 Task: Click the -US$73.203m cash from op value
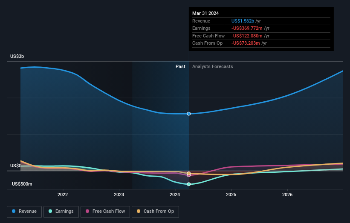(x=246, y=43)
